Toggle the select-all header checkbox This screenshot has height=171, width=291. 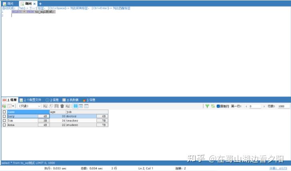[4, 112]
